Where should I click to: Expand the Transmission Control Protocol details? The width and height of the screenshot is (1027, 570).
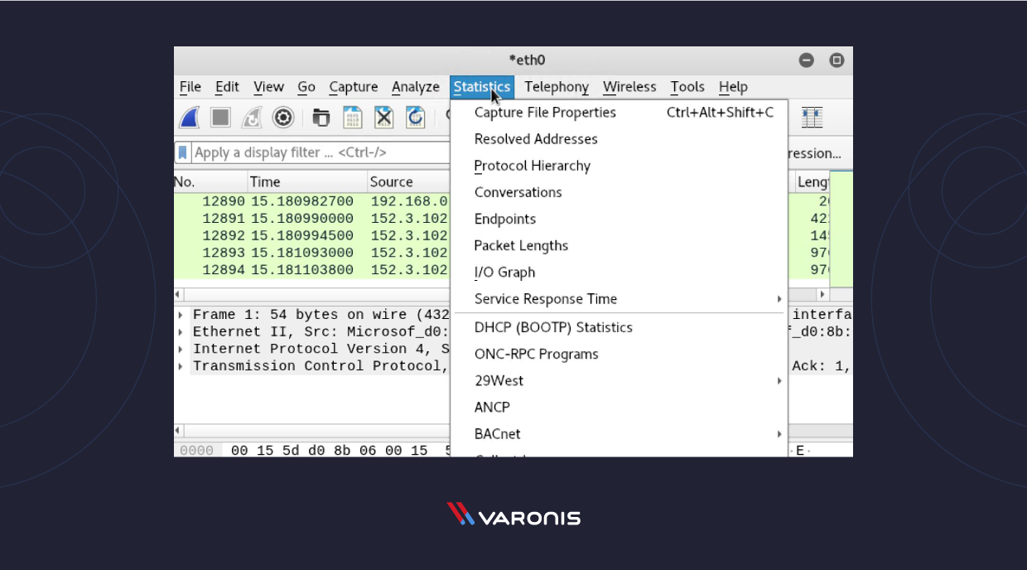tap(181, 365)
